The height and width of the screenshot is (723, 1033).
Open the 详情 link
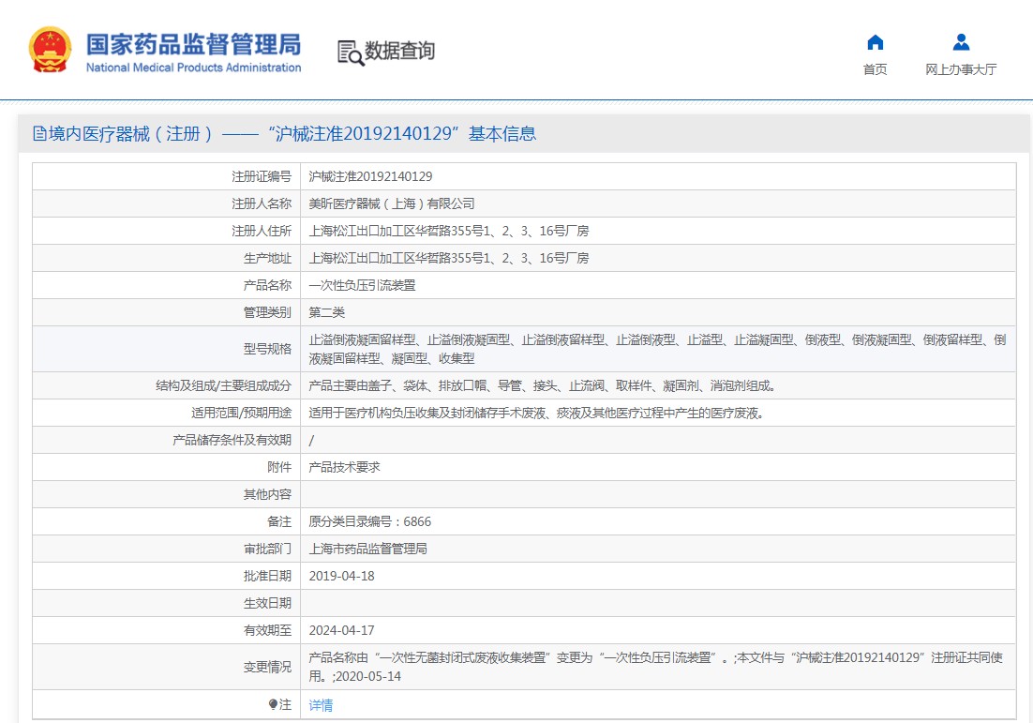[x=321, y=705]
